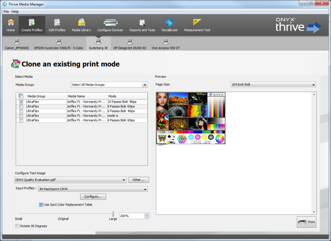This screenshot has height=241, width=331.
Task: Click preview scrollbar down arrow
Action: coord(314,212)
